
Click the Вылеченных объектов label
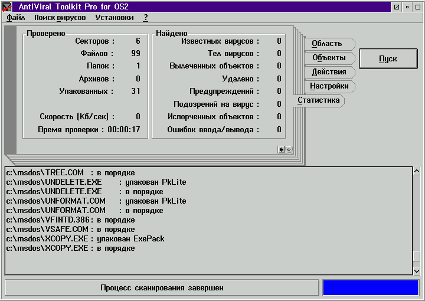point(214,66)
